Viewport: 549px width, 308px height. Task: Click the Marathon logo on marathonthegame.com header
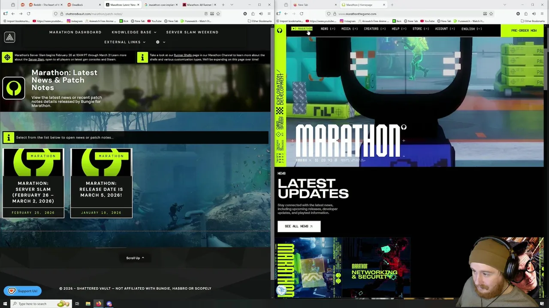[x=280, y=30]
